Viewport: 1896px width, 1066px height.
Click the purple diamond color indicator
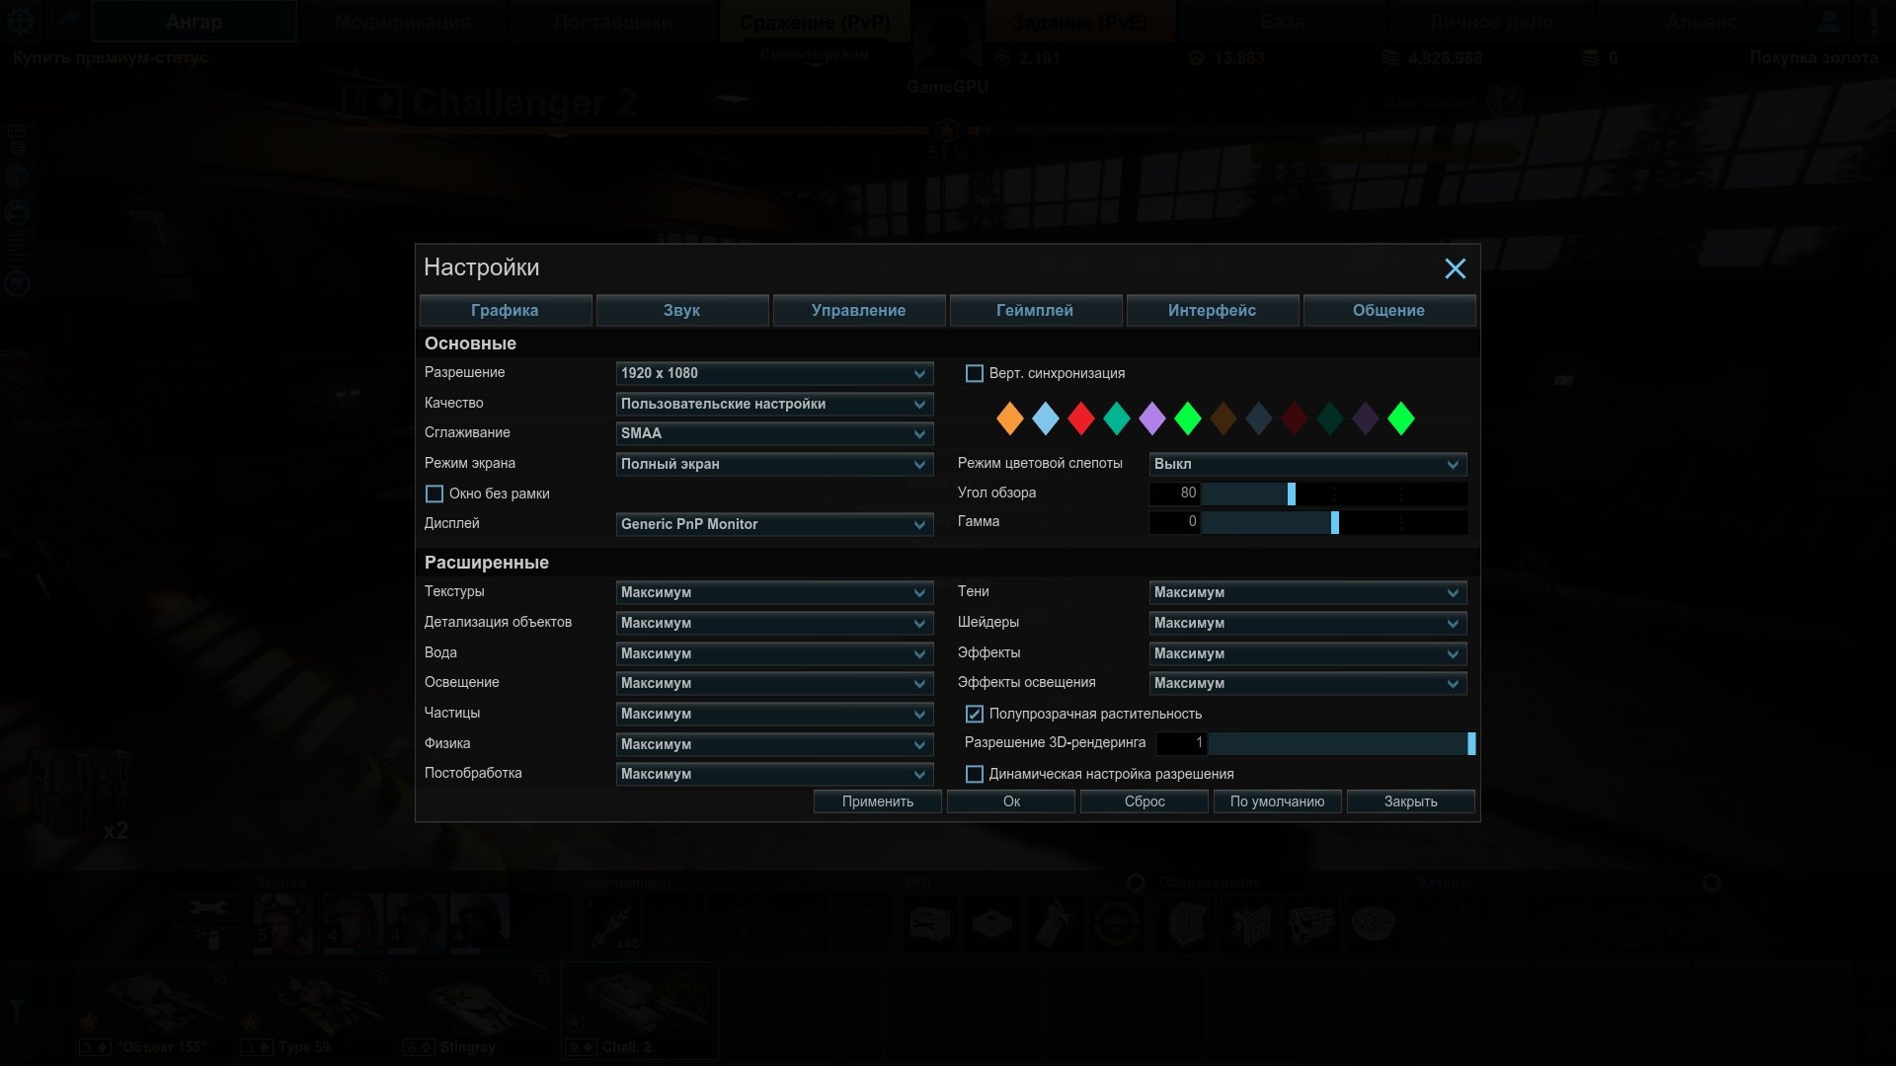coord(1151,419)
